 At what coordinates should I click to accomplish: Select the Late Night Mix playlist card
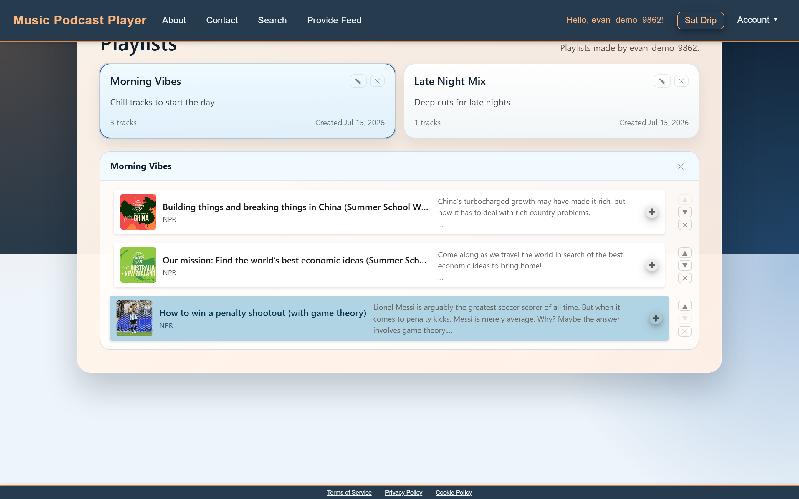tap(551, 101)
